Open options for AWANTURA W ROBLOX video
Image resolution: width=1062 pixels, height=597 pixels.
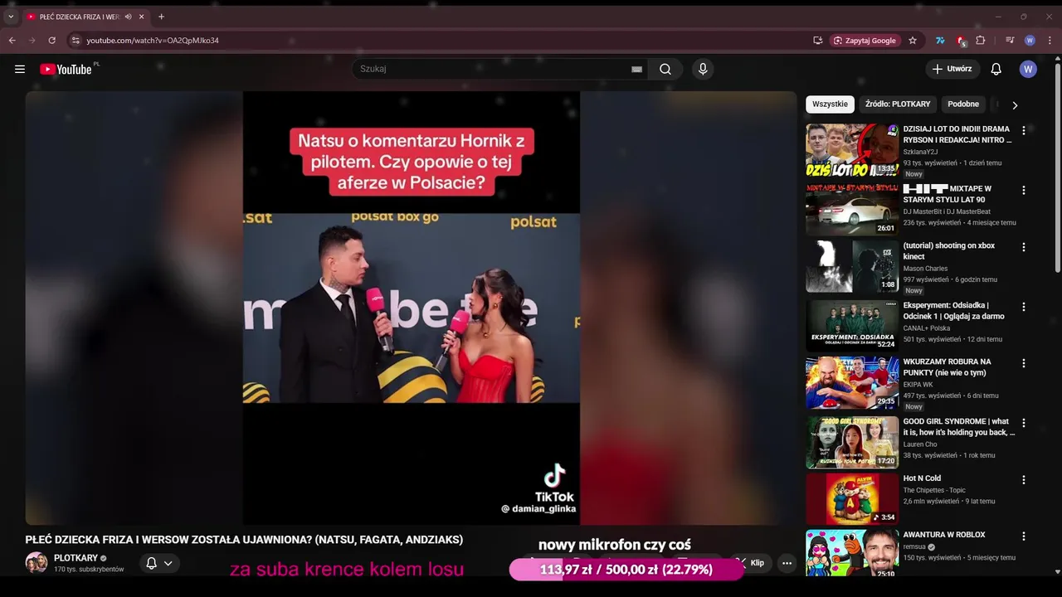point(1023,536)
